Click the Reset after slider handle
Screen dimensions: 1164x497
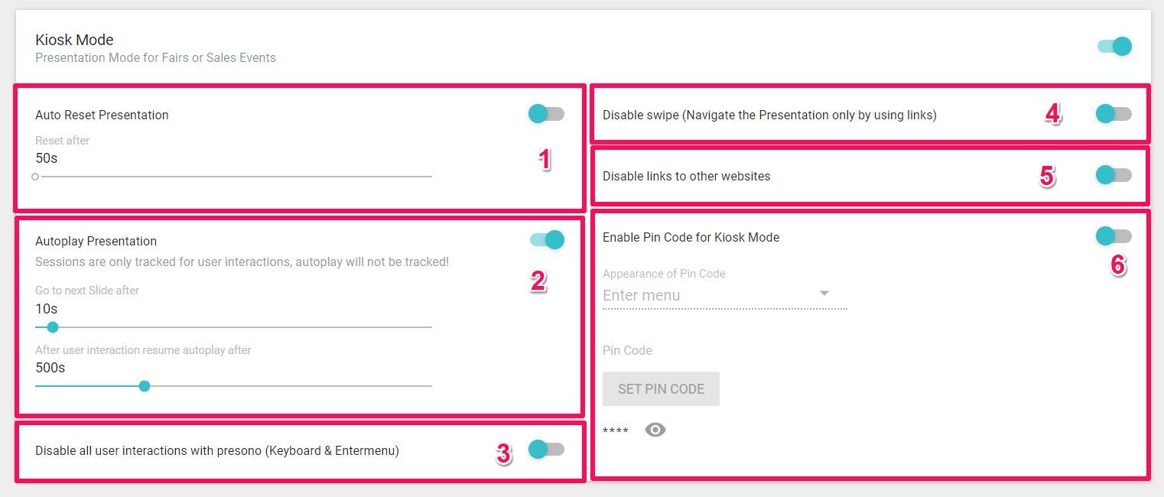(x=35, y=177)
